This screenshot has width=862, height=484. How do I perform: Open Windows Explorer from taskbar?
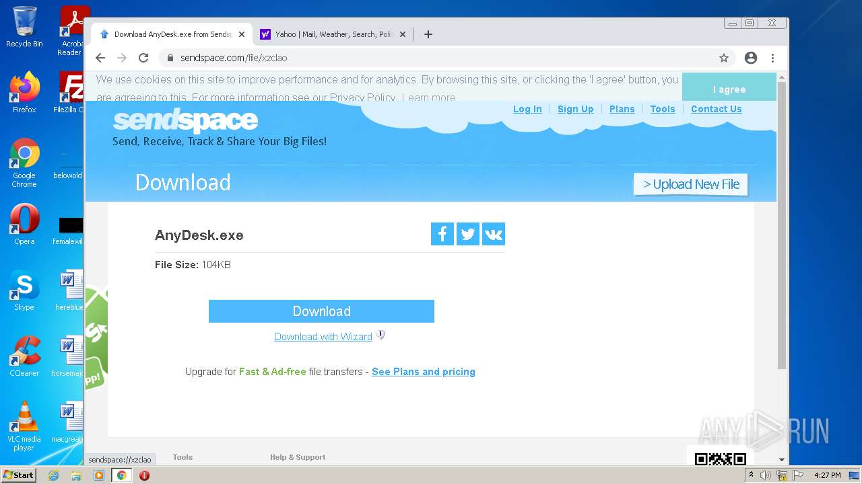76,475
